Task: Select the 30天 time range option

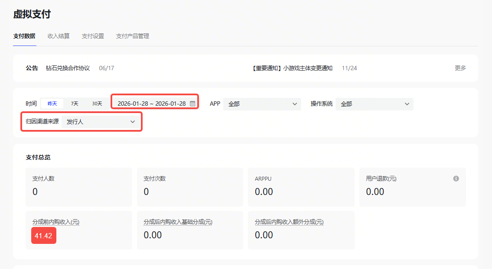Action: click(97, 104)
